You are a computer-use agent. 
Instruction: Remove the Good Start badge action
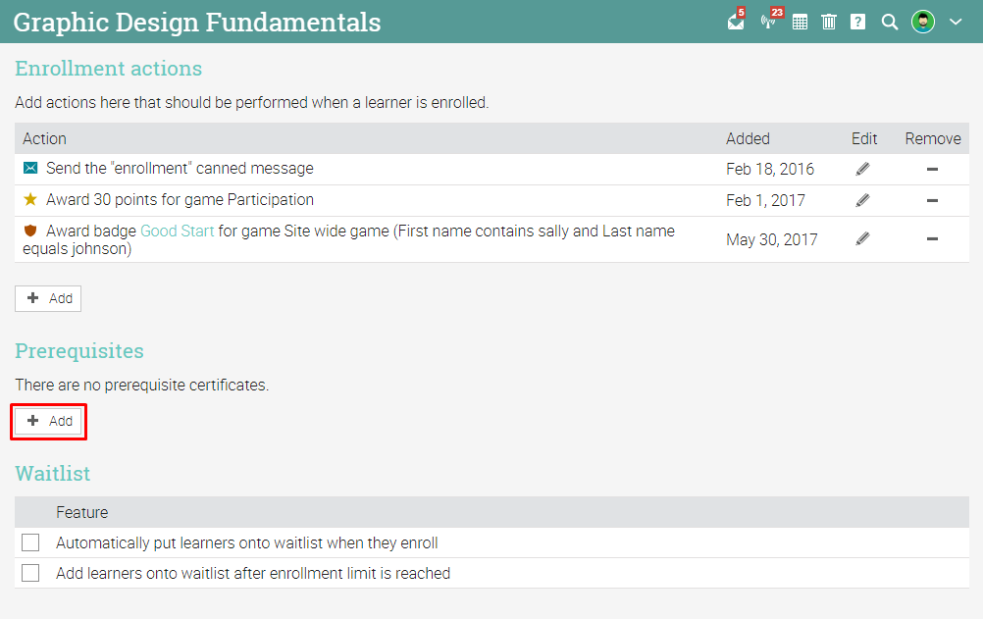click(932, 238)
